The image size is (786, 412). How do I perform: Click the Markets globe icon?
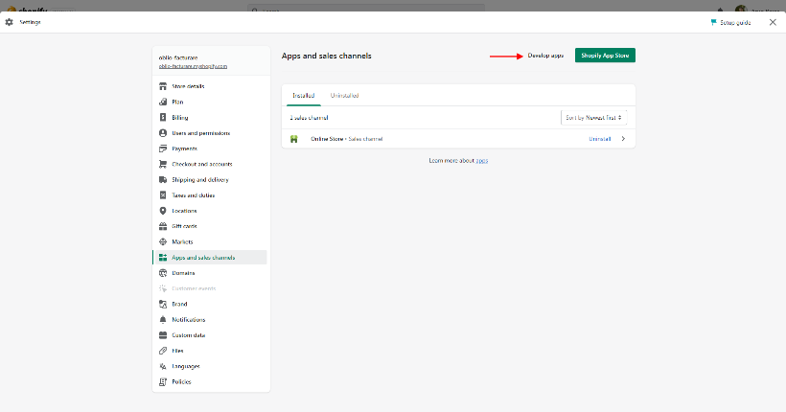[x=163, y=241]
